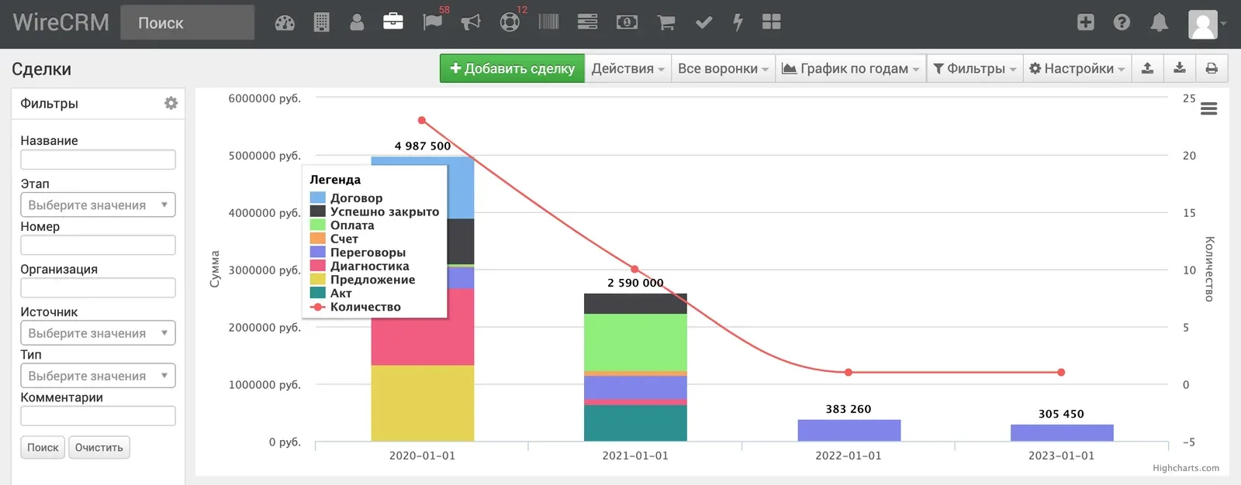1241x485 pixels.
Task: Open the contacts person icon
Action: coord(357,22)
